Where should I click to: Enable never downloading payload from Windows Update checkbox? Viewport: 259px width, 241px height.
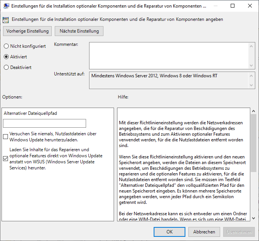[6, 136]
